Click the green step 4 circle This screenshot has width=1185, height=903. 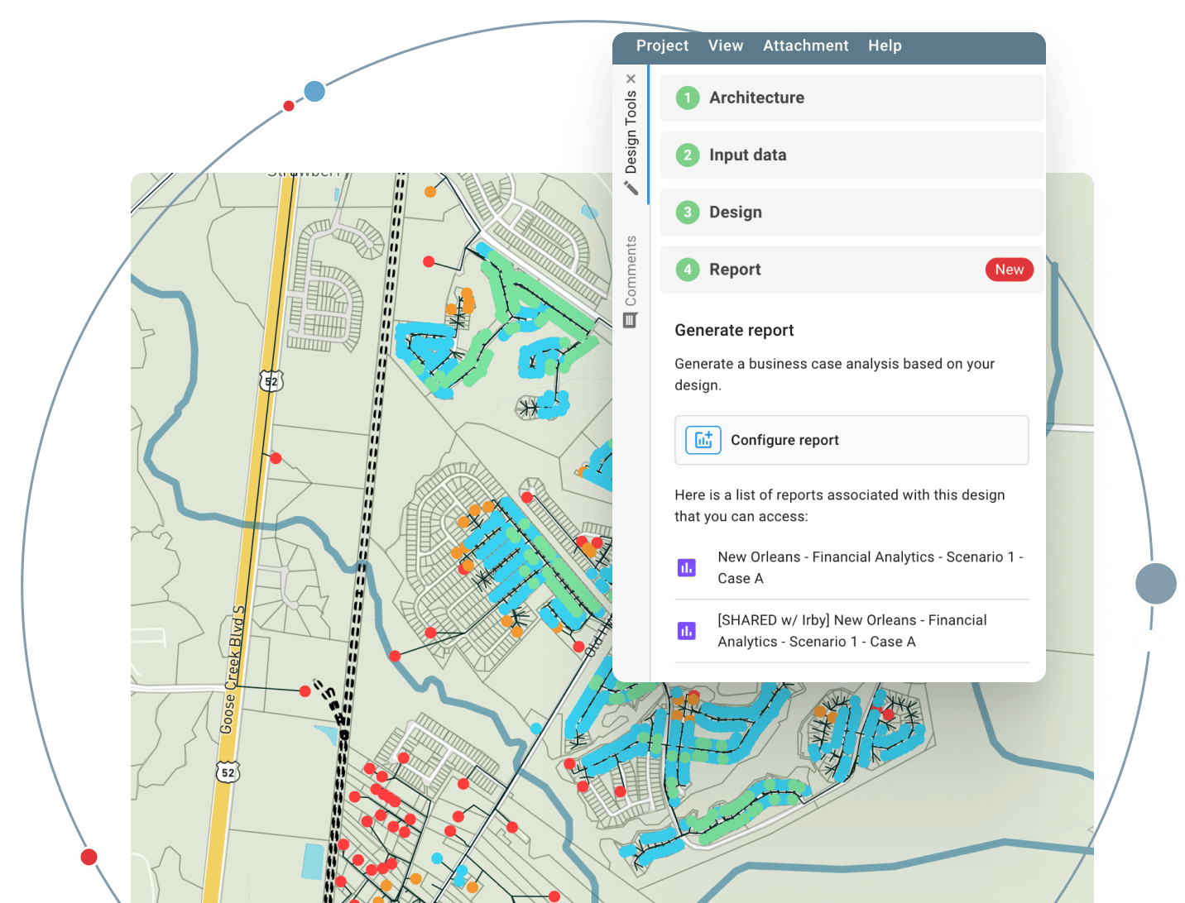point(687,270)
